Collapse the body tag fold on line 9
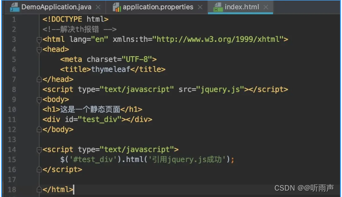342x197 pixels. (39, 100)
